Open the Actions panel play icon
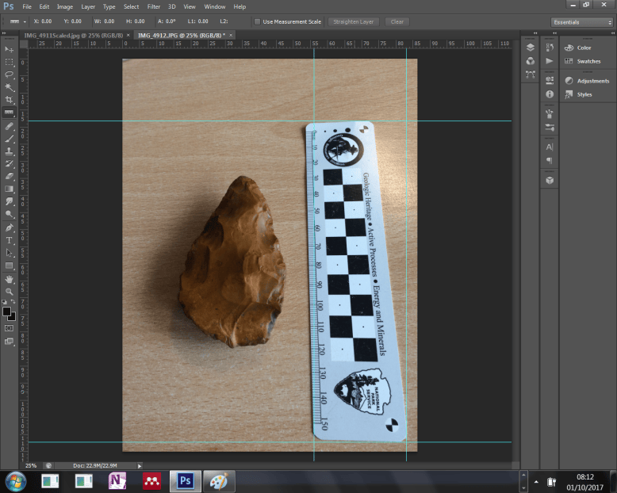The height and width of the screenshot is (493, 617). click(x=550, y=61)
